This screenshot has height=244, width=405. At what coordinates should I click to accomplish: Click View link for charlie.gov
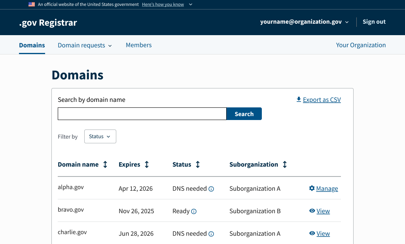coord(323,234)
